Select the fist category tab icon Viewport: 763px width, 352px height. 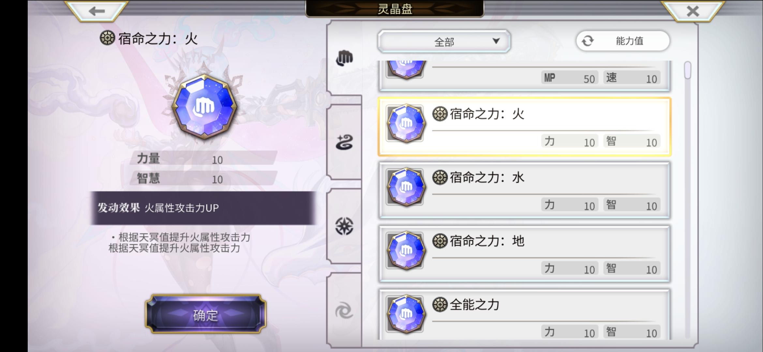click(344, 58)
